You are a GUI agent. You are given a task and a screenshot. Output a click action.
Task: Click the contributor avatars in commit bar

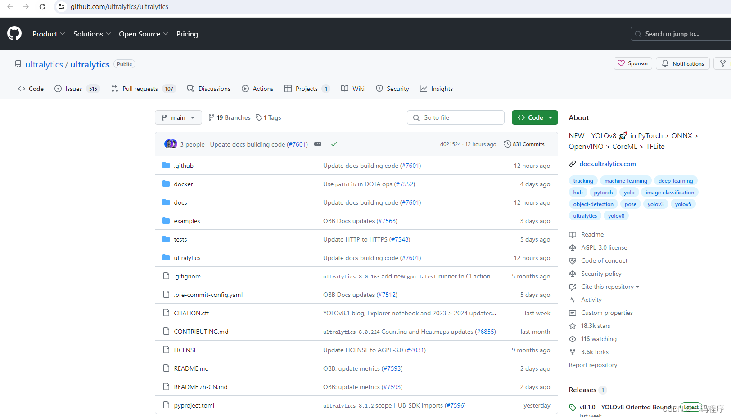(x=171, y=144)
